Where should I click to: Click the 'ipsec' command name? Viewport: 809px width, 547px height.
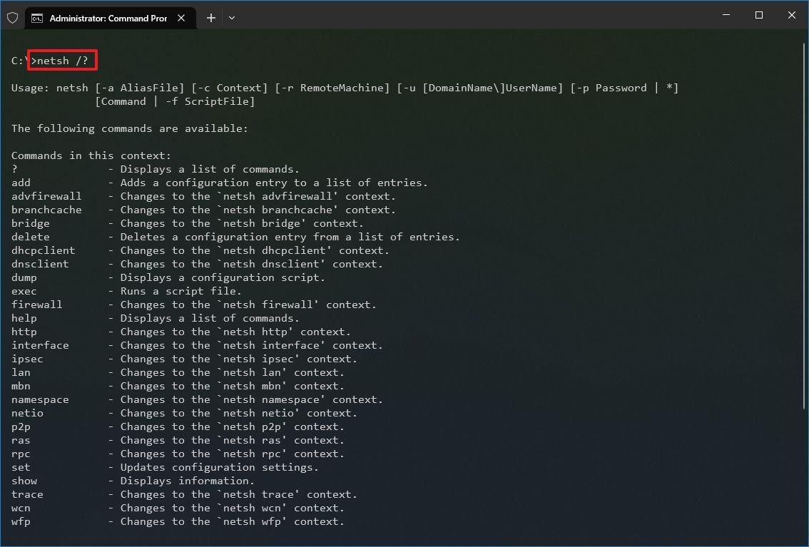[x=27, y=359]
